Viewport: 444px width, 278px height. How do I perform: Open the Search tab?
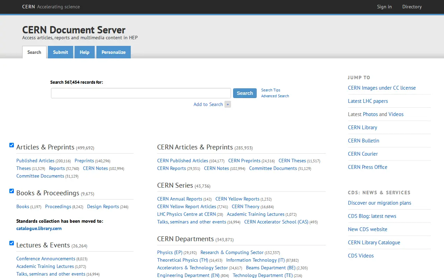34,52
